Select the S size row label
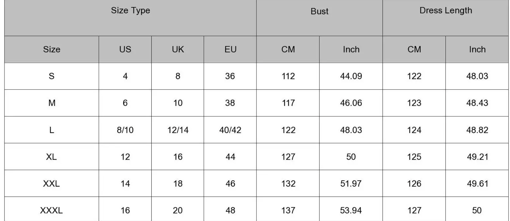 [x=52, y=76]
